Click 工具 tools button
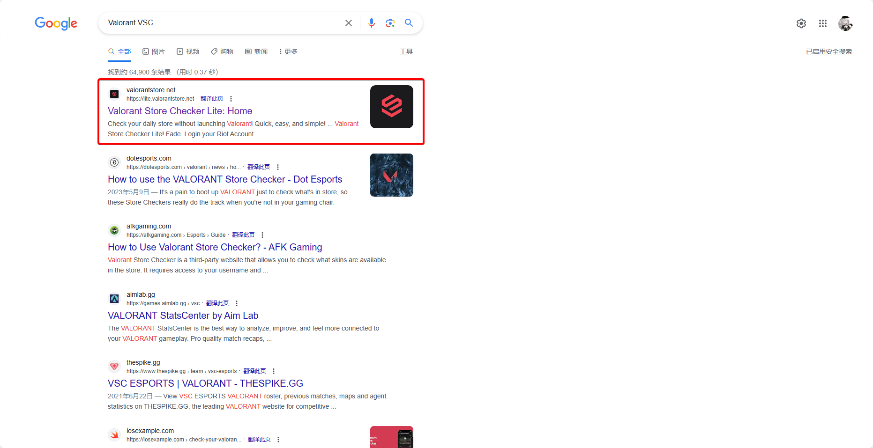This screenshot has height=448, width=873. (x=406, y=51)
